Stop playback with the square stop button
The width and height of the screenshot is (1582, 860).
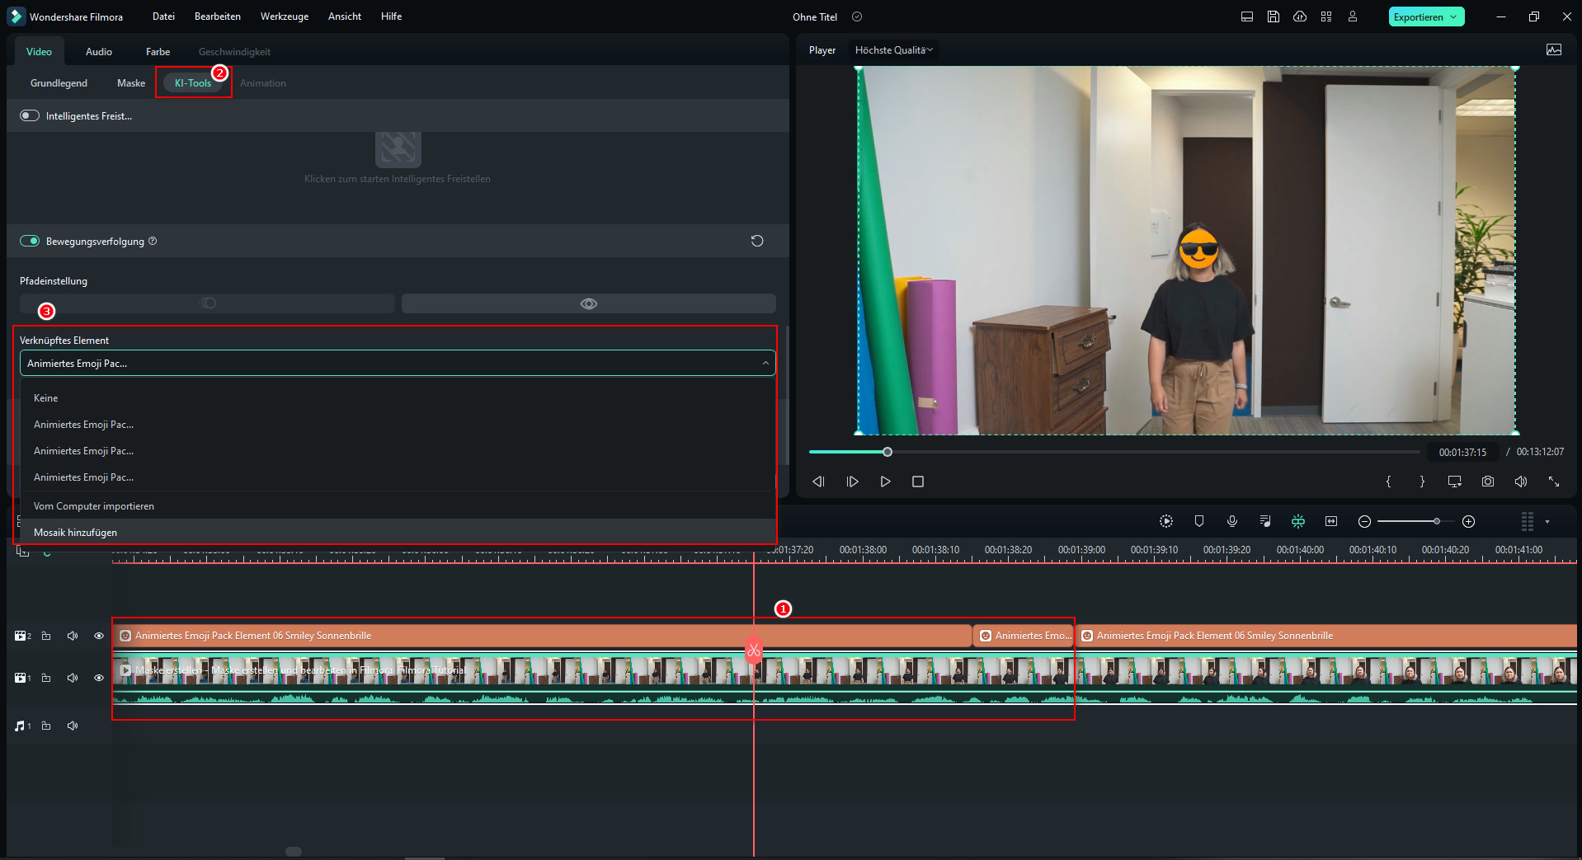(x=918, y=482)
